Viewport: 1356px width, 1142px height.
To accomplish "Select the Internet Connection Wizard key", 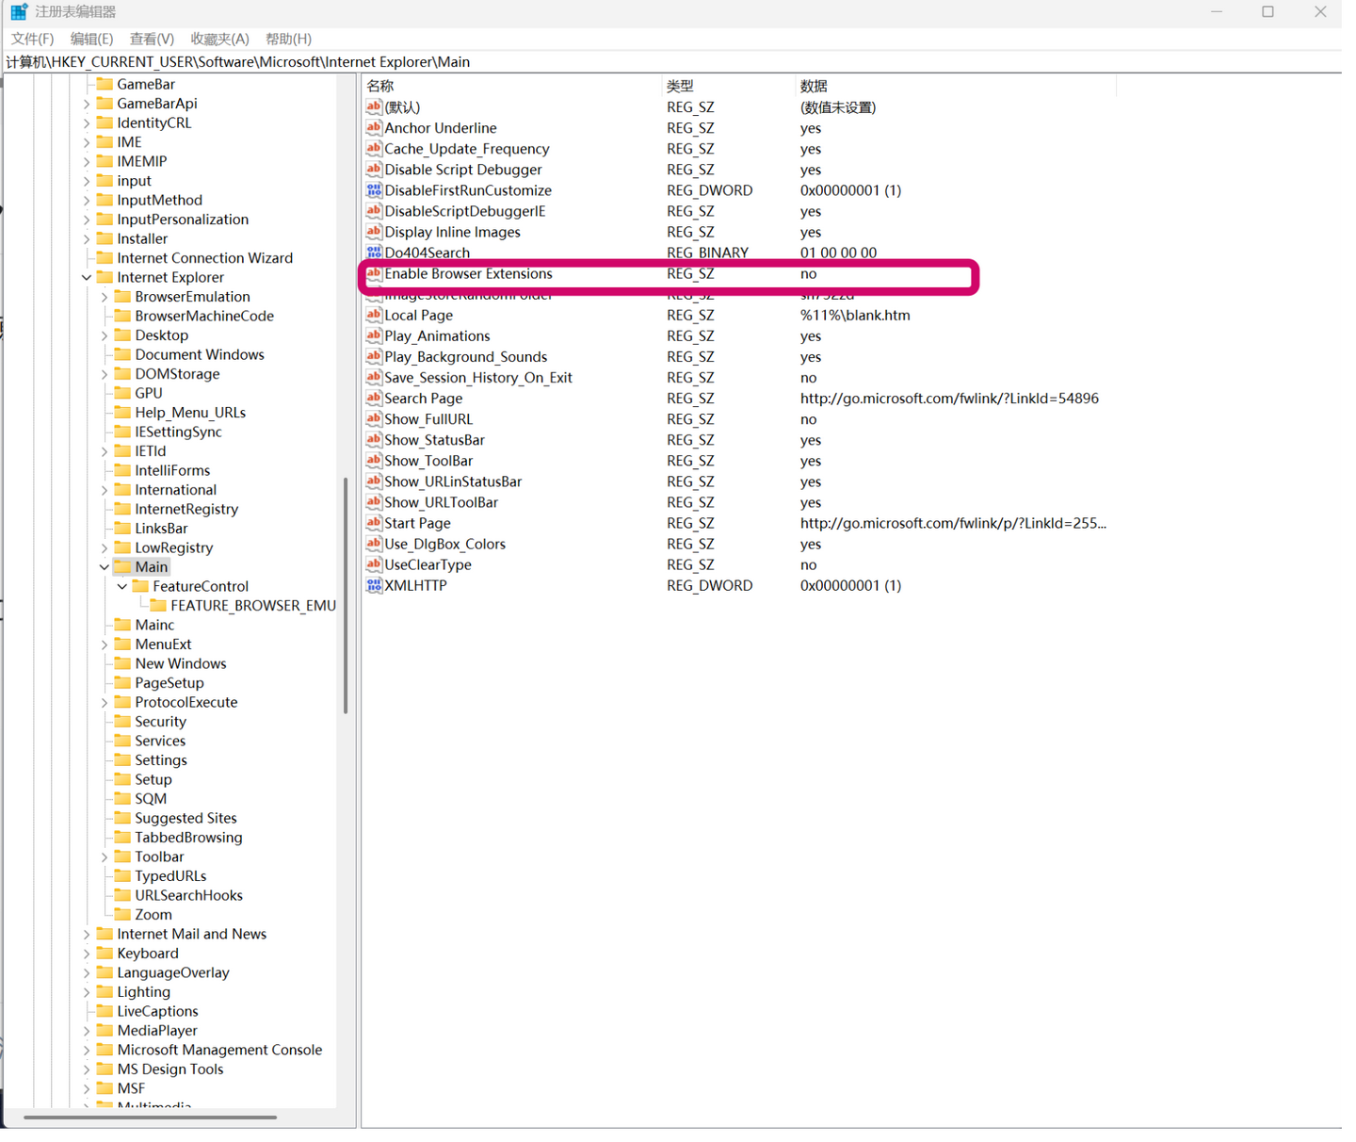I will [204, 257].
